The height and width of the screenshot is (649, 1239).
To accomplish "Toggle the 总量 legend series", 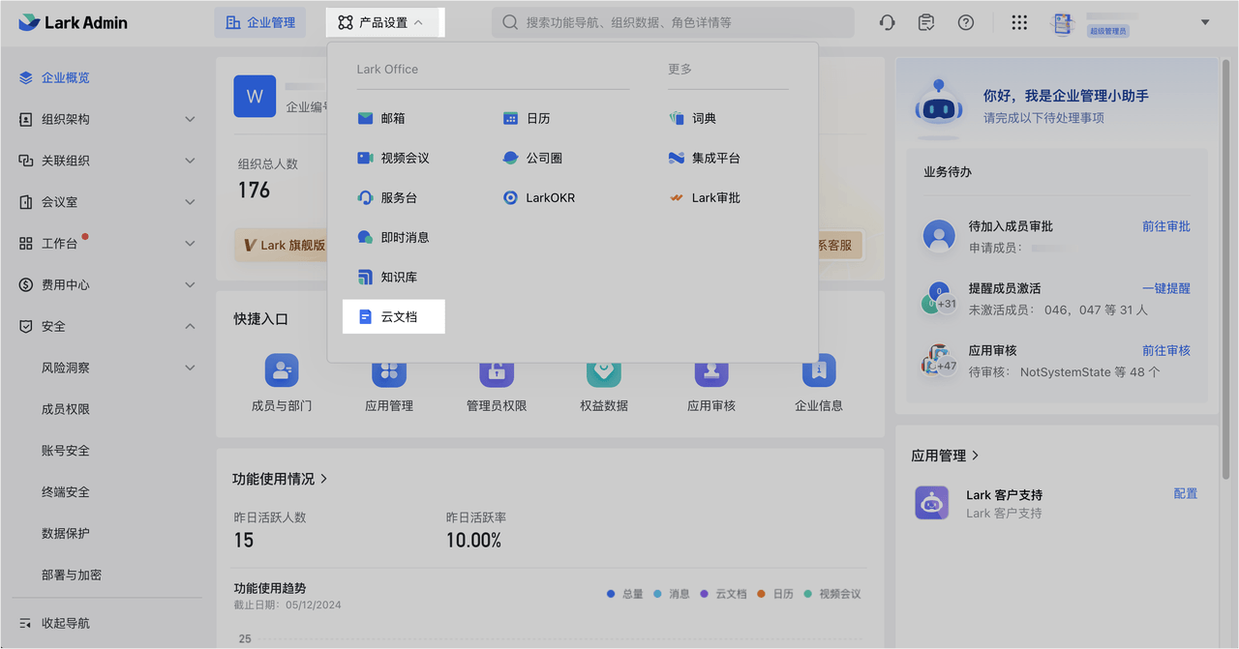I will point(625,594).
